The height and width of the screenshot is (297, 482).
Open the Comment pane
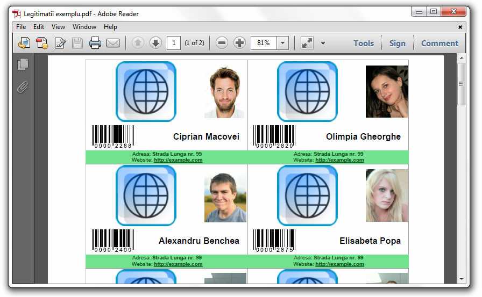pyautogui.click(x=440, y=43)
